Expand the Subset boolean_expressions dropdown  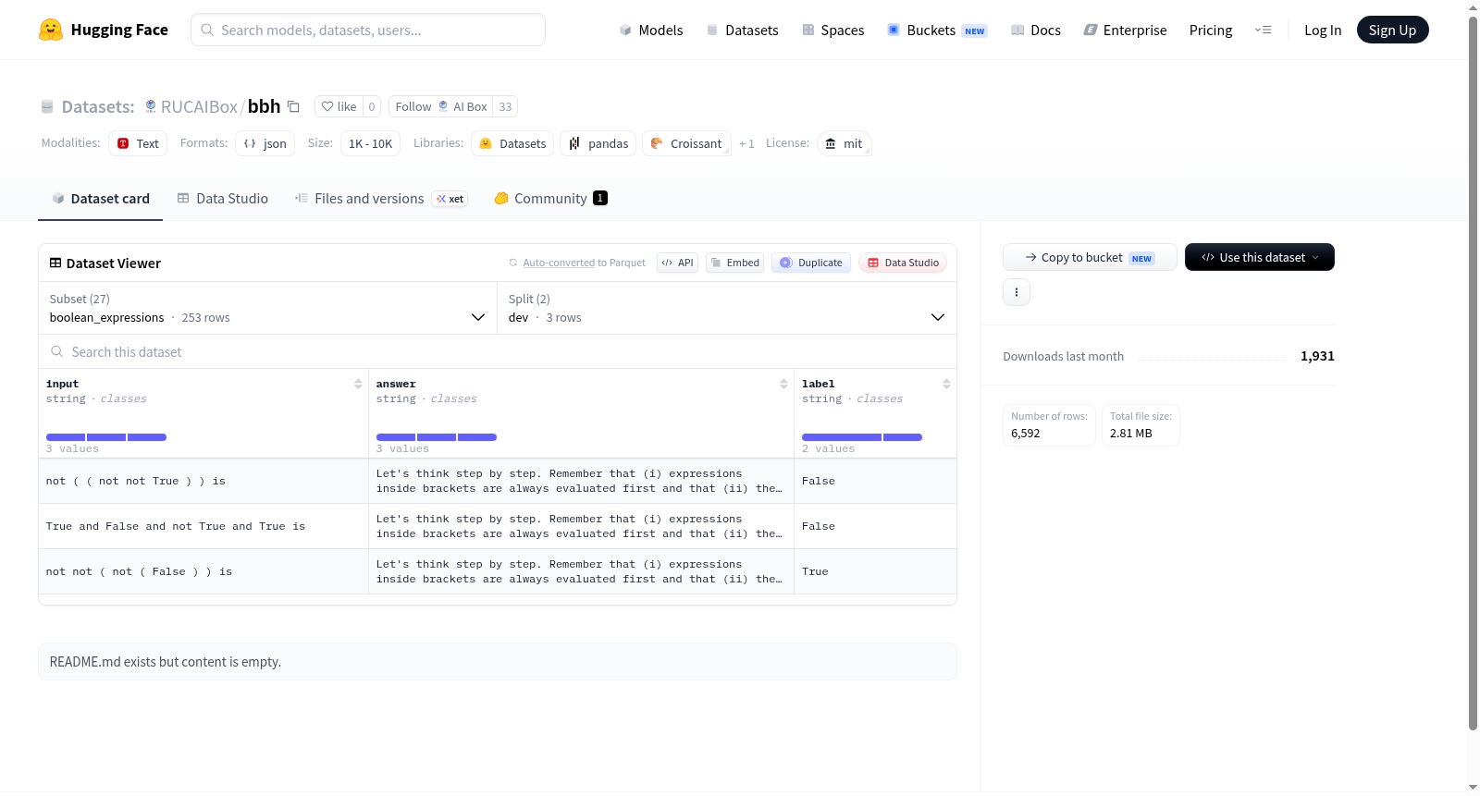[267, 308]
